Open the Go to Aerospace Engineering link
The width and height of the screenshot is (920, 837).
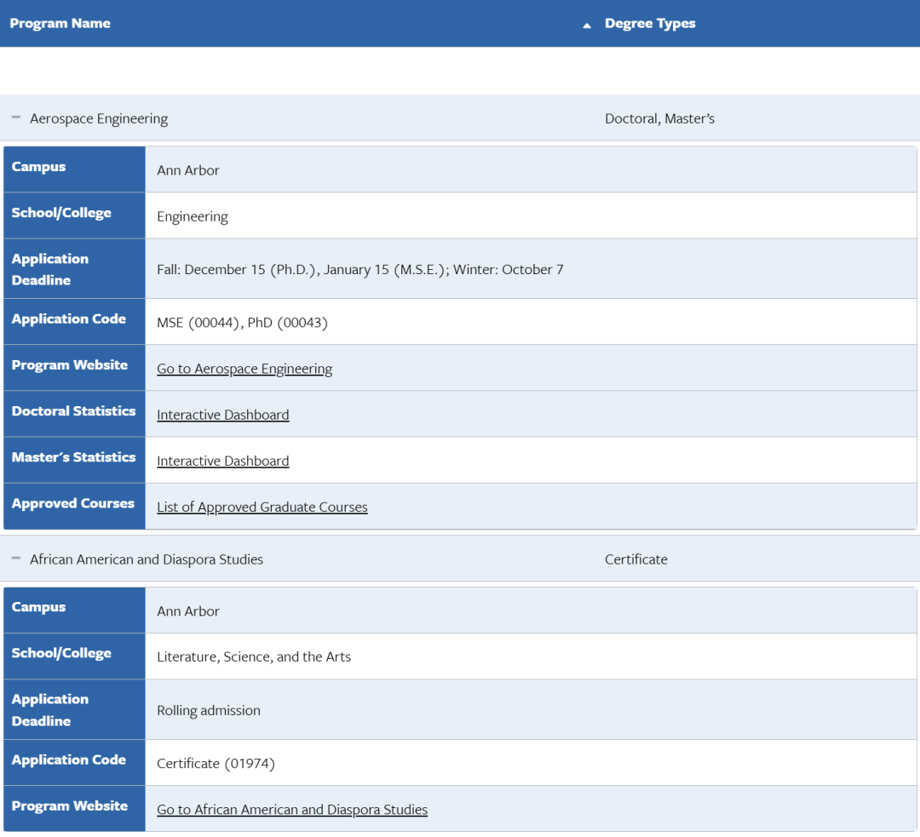[244, 369]
